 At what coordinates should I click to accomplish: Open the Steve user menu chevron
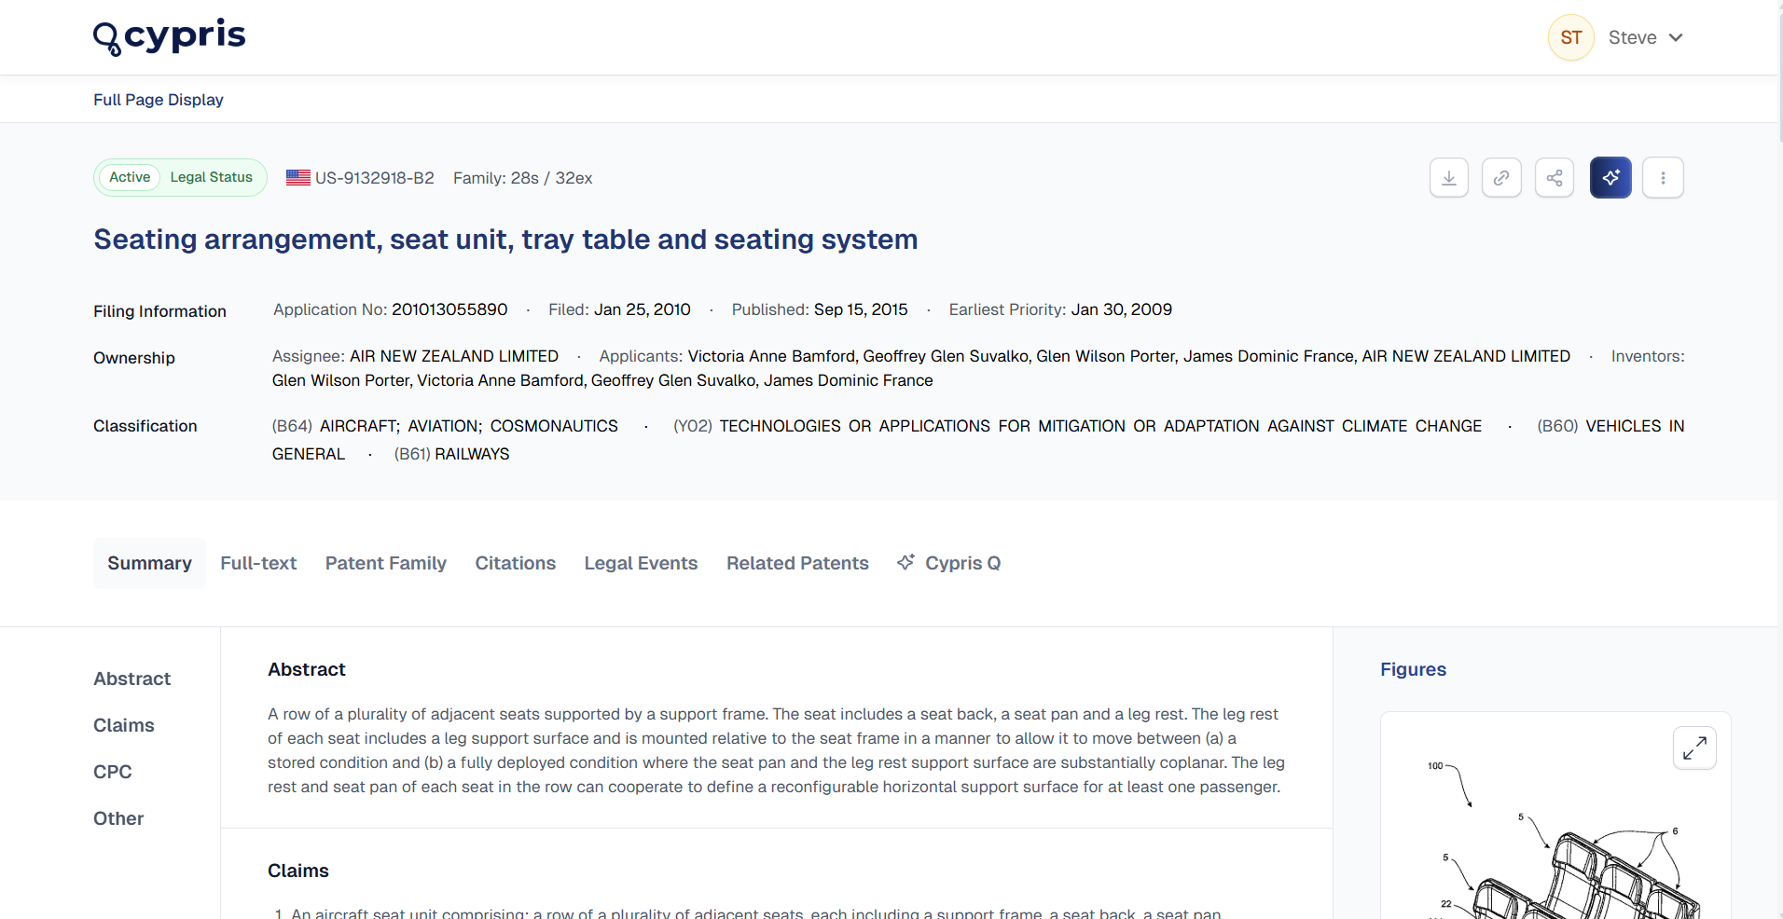click(1676, 38)
